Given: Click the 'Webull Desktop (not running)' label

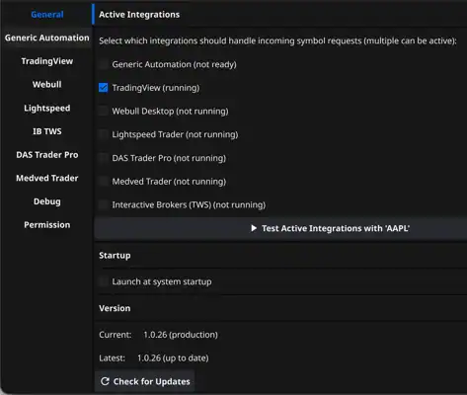Looking at the screenshot, I should coord(170,112).
